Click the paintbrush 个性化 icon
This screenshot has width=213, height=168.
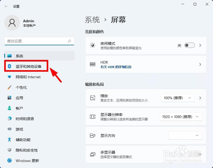click(x=9, y=87)
